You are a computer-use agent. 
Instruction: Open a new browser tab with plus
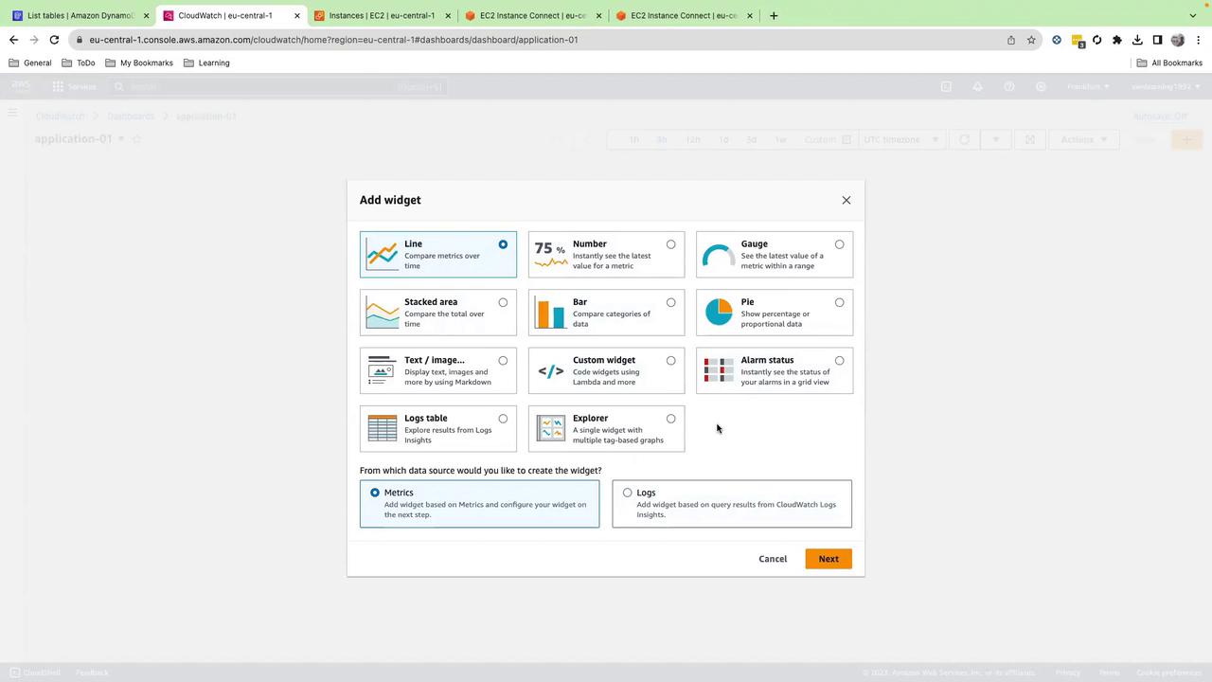[x=774, y=15]
